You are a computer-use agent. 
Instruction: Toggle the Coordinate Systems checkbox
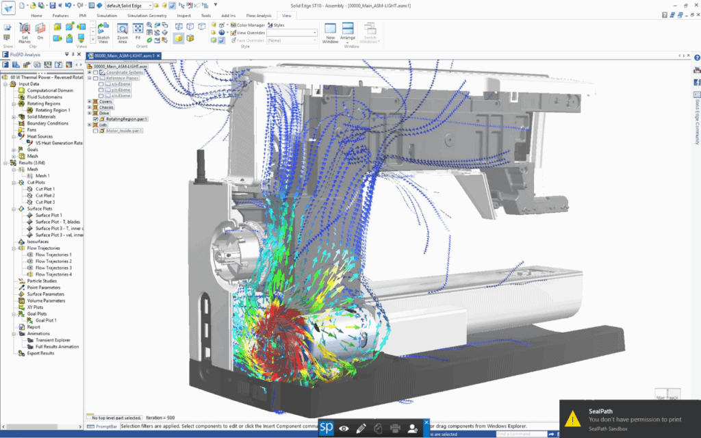point(95,73)
